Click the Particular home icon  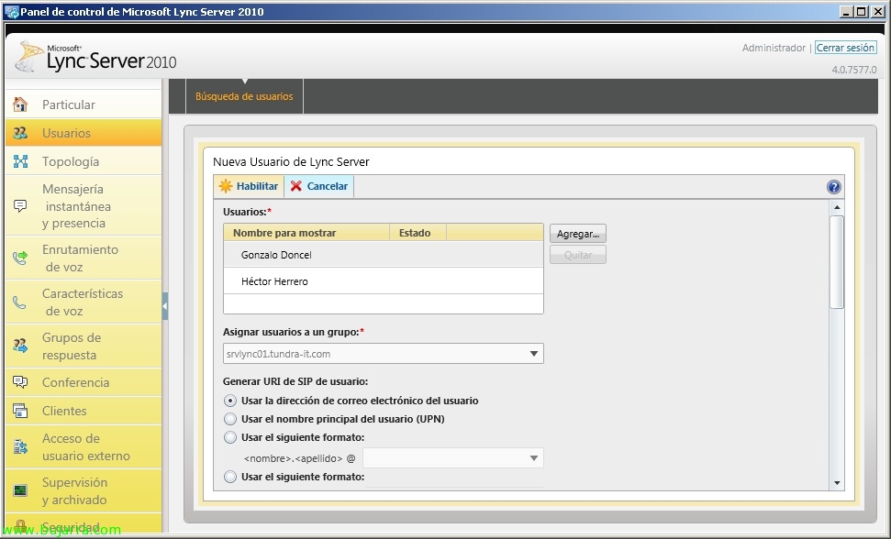pos(20,104)
